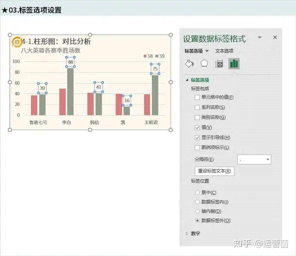The width and height of the screenshot is (296, 256).
Task: Switch to the 文本选项 tab
Action: tap(224, 51)
